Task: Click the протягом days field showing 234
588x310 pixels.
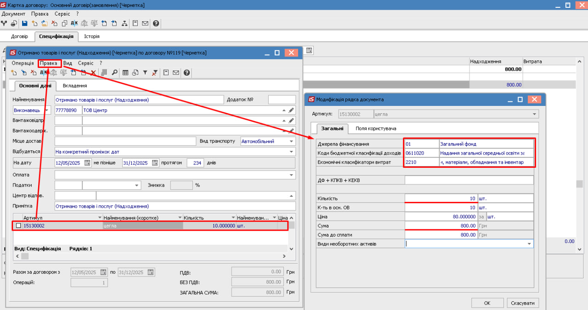Action: [196, 163]
